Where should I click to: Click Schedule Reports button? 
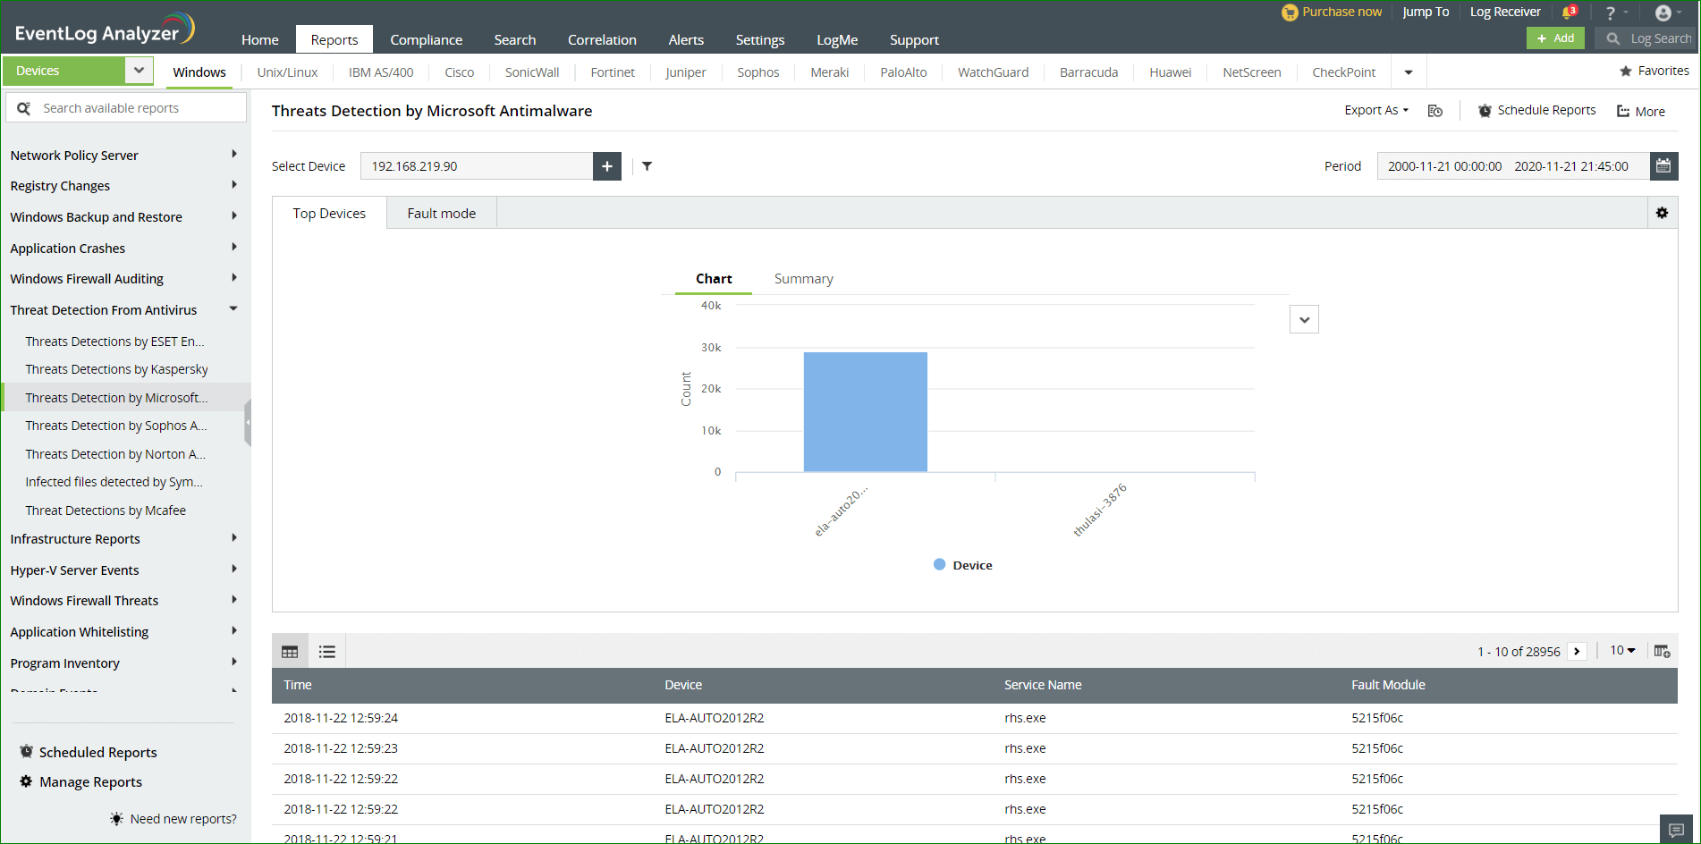click(x=1536, y=110)
